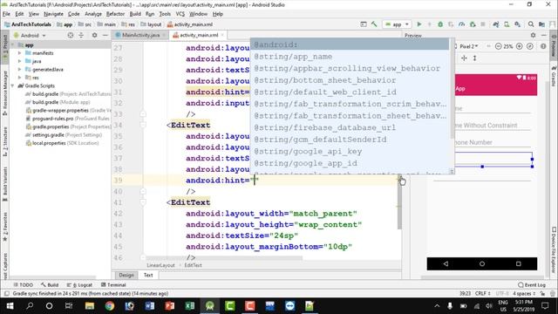Open the app run configuration dropdown
Viewport: 558px width, 314px height.
tap(397, 24)
